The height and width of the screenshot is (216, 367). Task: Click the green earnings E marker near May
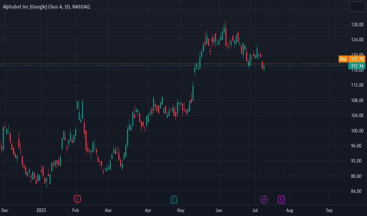[174, 200]
